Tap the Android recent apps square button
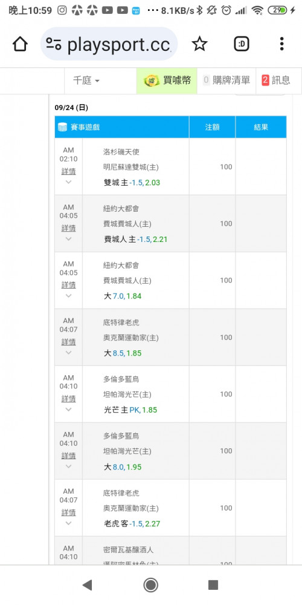 pyautogui.click(x=213, y=585)
